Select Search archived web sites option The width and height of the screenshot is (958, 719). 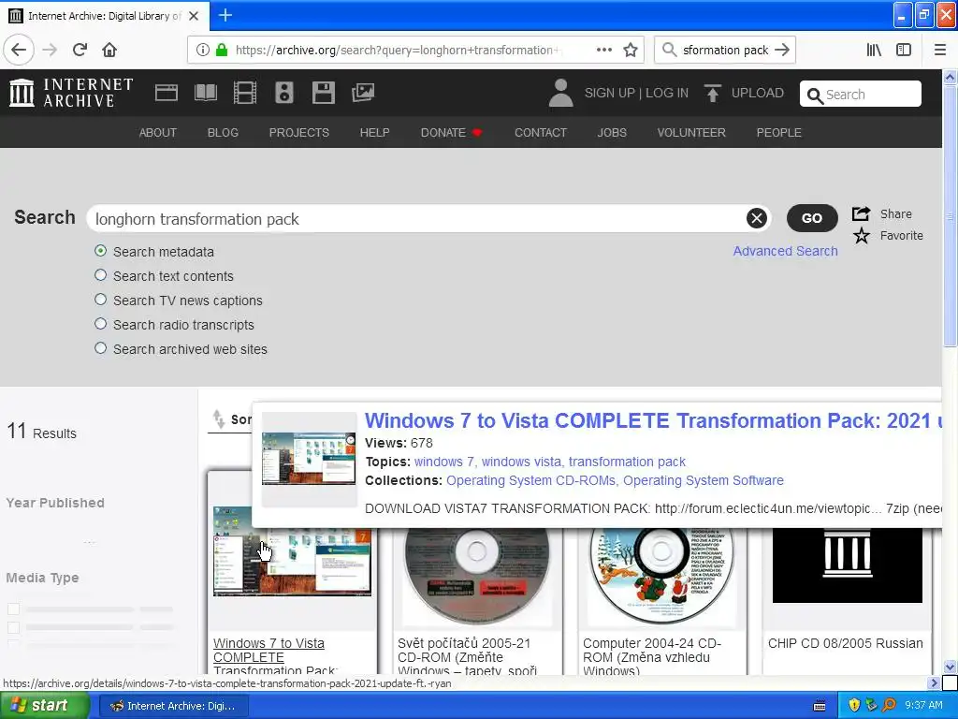[101, 348]
